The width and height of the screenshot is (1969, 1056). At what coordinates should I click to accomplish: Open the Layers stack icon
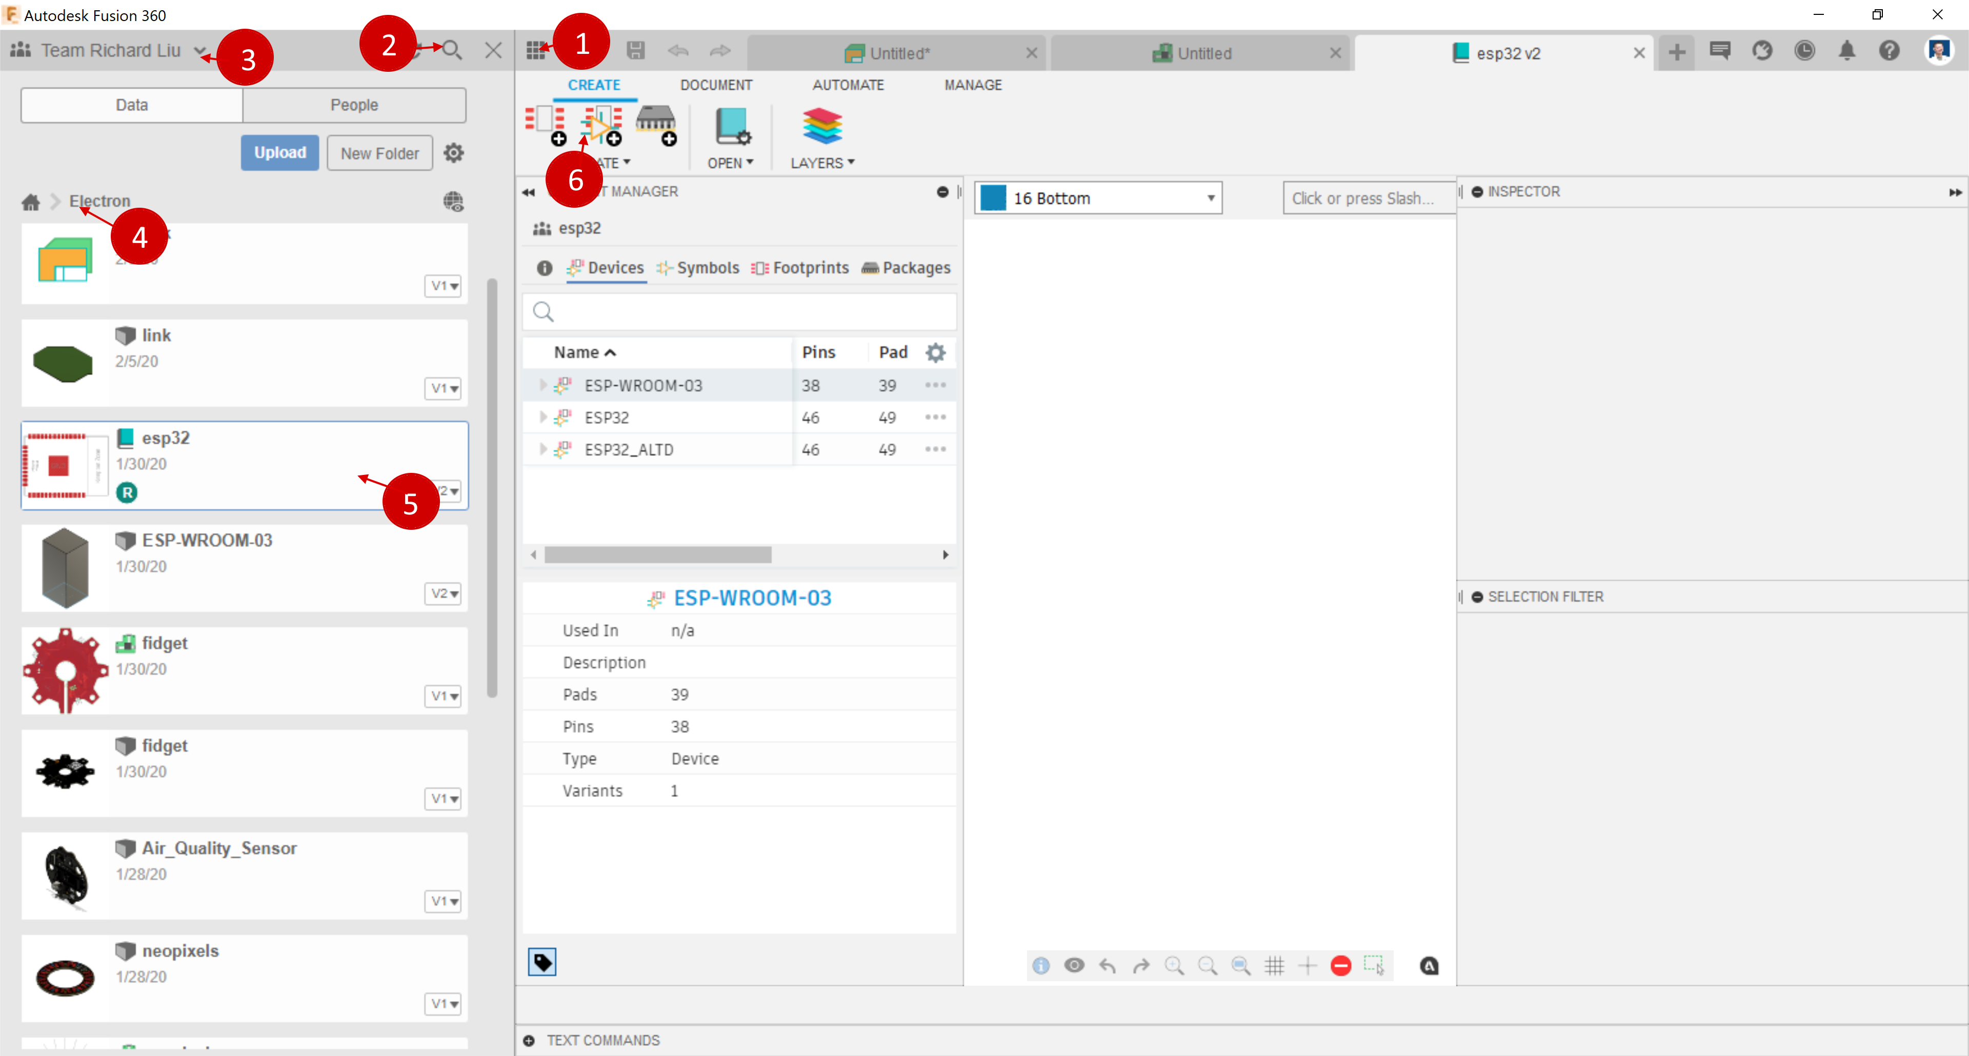click(821, 126)
